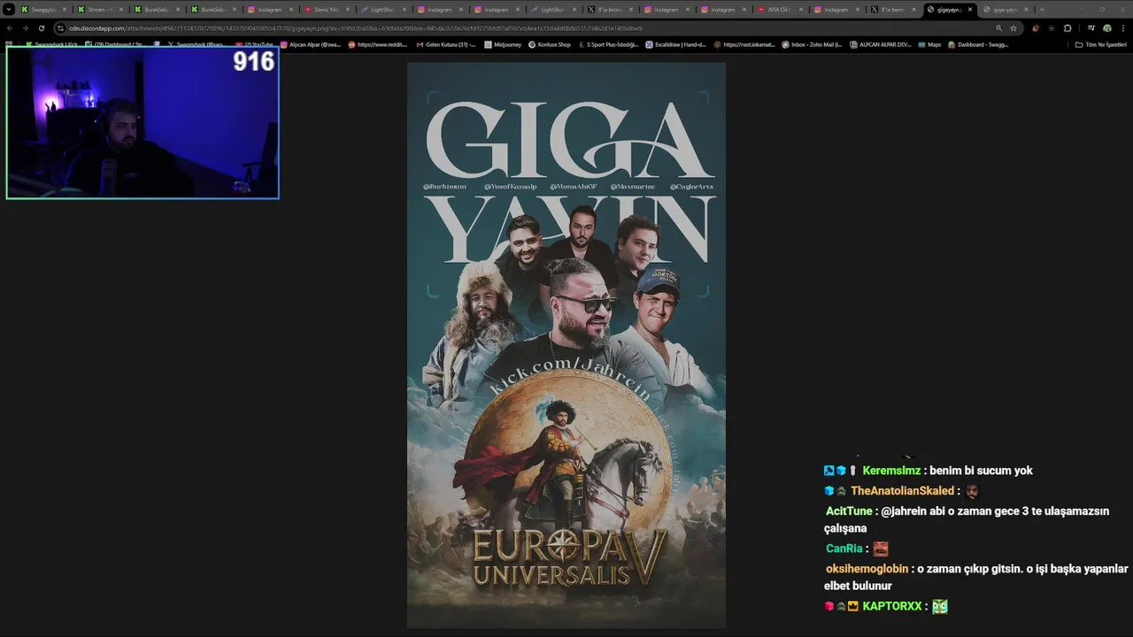Close the AFIA Oil tab
This screenshot has width=1133, height=637.
(x=800, y=9)
